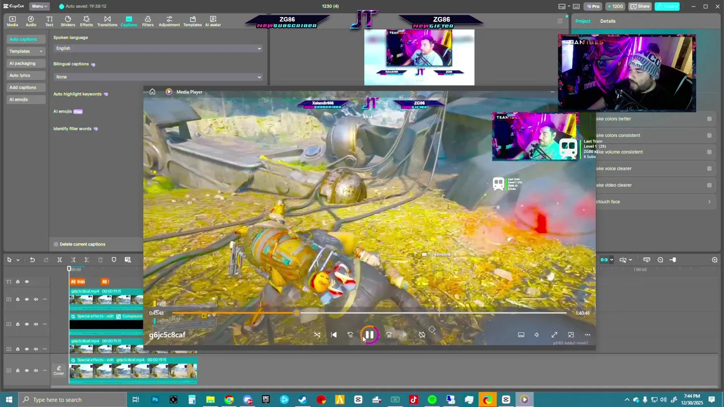Open the Media tab in CapCut toolbar
The height and width of the screenshot is (407, 724).
(x=12, y=21)
